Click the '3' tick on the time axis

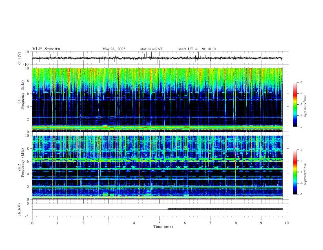point(108,223)
